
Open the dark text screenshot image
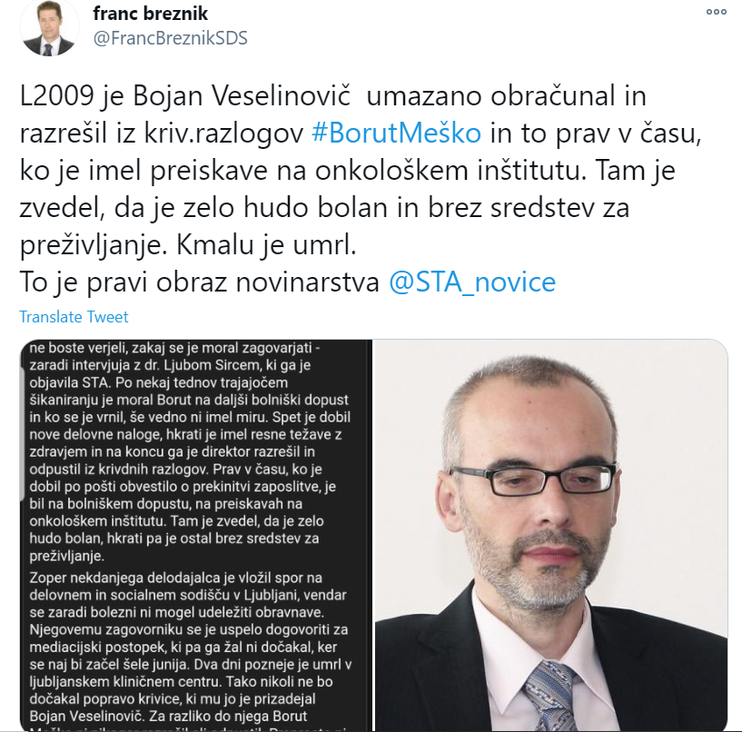(x=195, y=535)
